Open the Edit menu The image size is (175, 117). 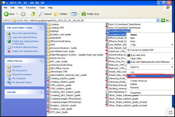(x=12, y=7)
